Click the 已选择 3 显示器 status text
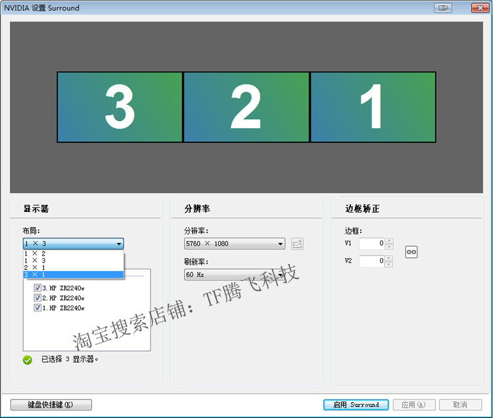This screenshot has width=493, height=418. point(70,359)
